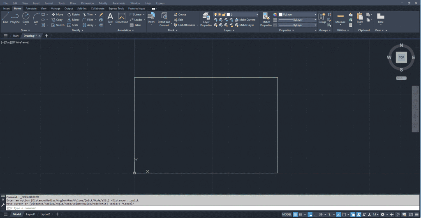Viewport: 421px width, 218px height.
Task: Open the Dimension menu
Action: [x=88, y=3]
